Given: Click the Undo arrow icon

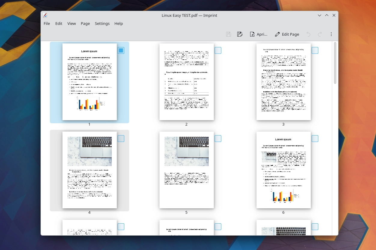Looking at the screenshot, I should 308,34.
